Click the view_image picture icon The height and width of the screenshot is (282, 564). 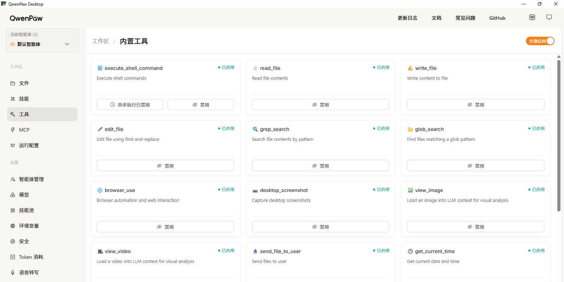[410, 190]
